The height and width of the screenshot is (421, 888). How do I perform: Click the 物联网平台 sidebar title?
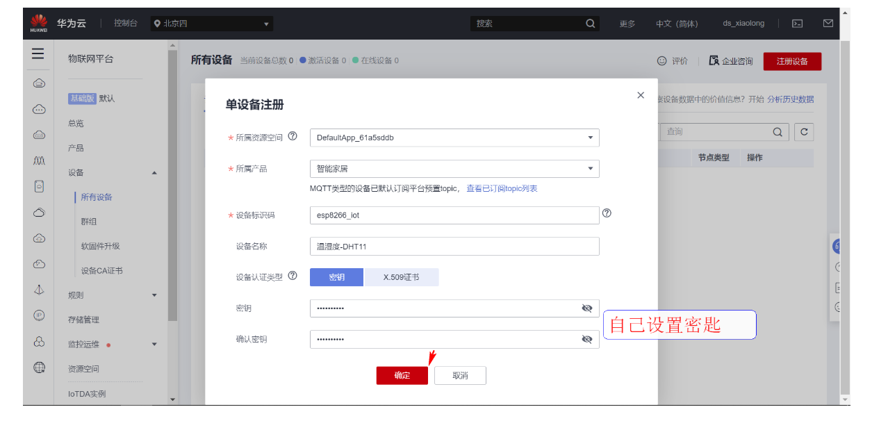coord(90,59)
